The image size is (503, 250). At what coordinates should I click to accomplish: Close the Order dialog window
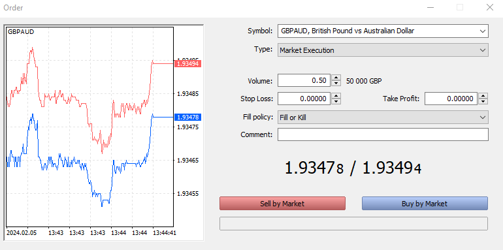[x=489, y=7]
